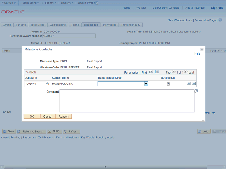Click the download-to-spreadsheet grid icon in Contacts
Screen dimensions: 226x169
pos(157,72)
